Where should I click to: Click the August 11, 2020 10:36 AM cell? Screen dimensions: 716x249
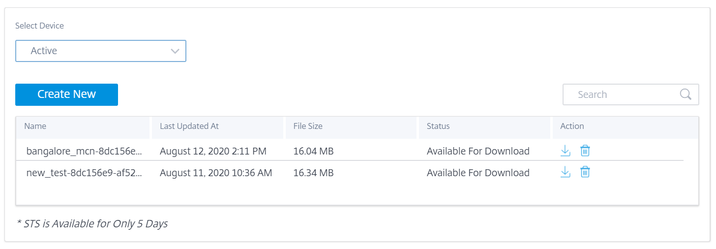point(216,173)
